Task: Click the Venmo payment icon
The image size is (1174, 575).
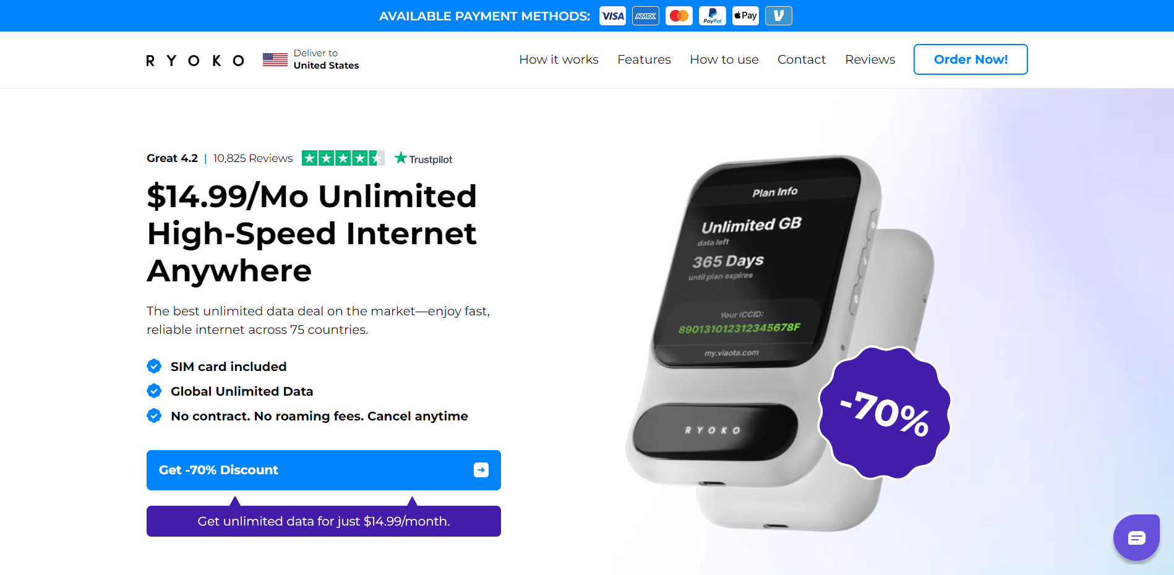Action: point(779,16)
